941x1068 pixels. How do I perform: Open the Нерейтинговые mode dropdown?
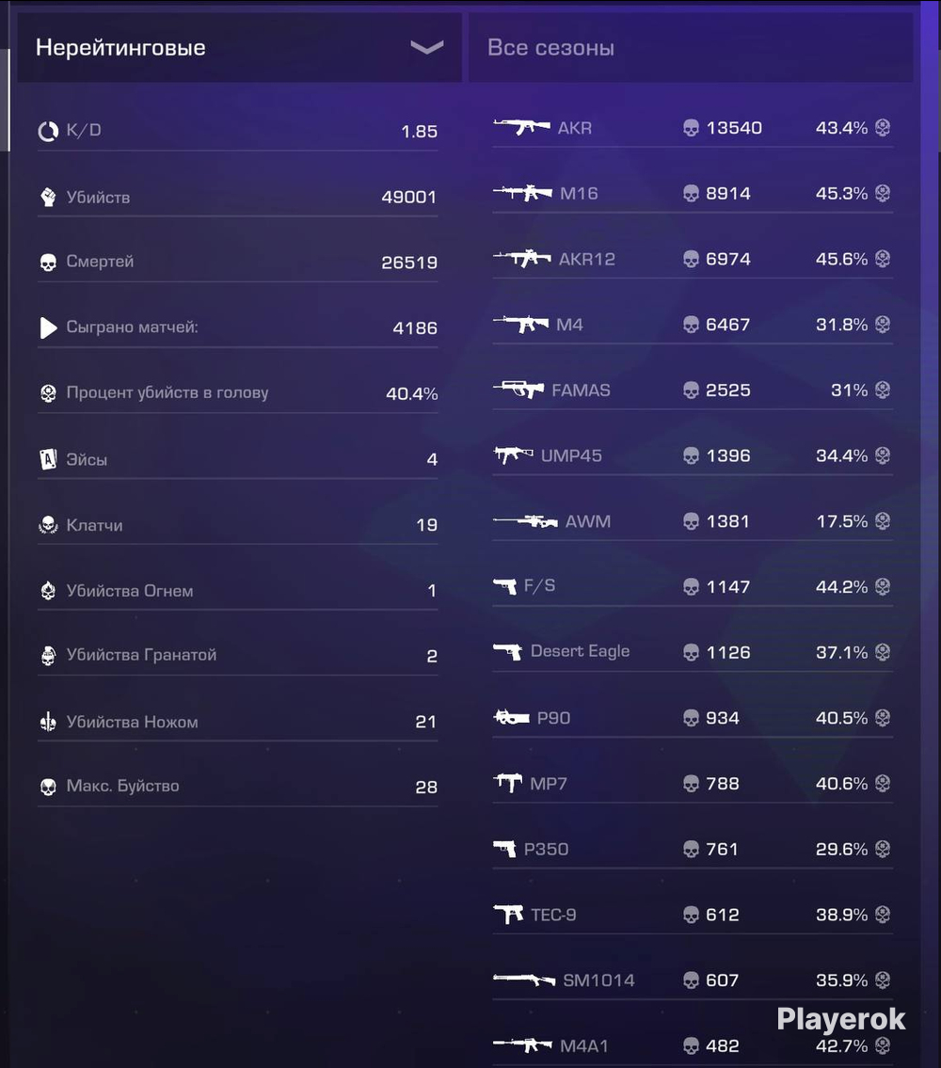(x=240, y=48)
